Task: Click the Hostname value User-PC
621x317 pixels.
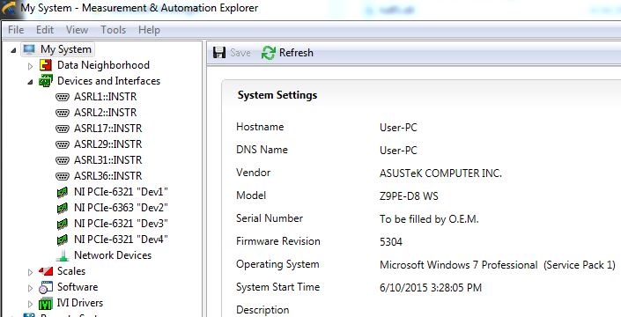Action: tap(398, 128)
